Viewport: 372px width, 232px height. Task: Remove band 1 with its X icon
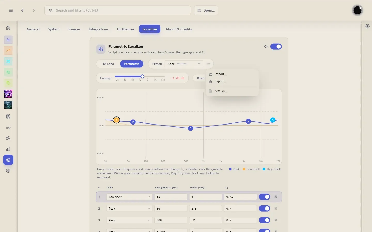276,197
